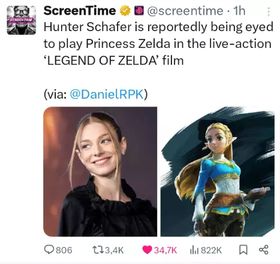Visit the @screentime handle
This screenshot has height=264, width=280.
(x=185, y=11)
